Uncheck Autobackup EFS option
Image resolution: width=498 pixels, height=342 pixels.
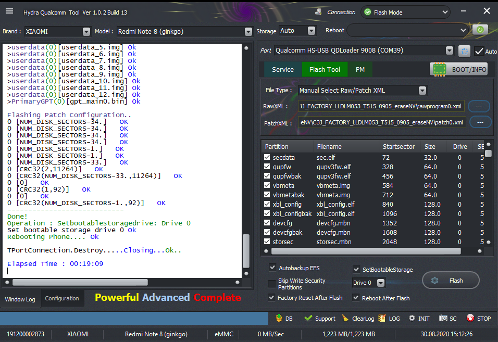tap(272, 268)
